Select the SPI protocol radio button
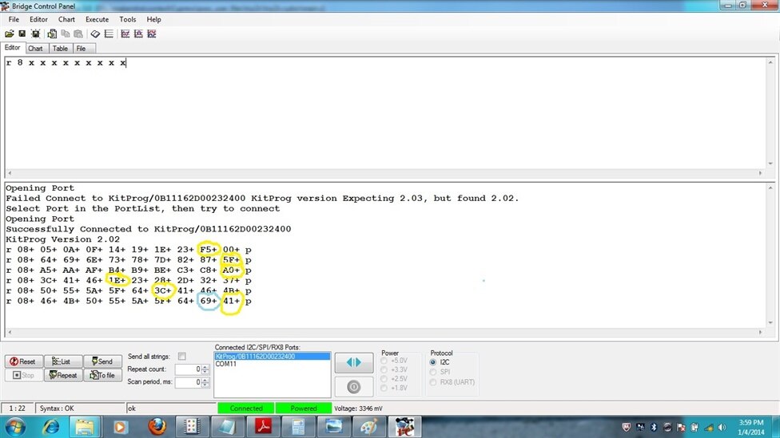 pyautogui.click(x=433, y=372)
